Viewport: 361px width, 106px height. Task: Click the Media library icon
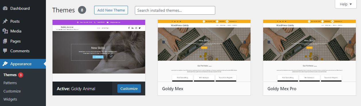tap(5, 31)
